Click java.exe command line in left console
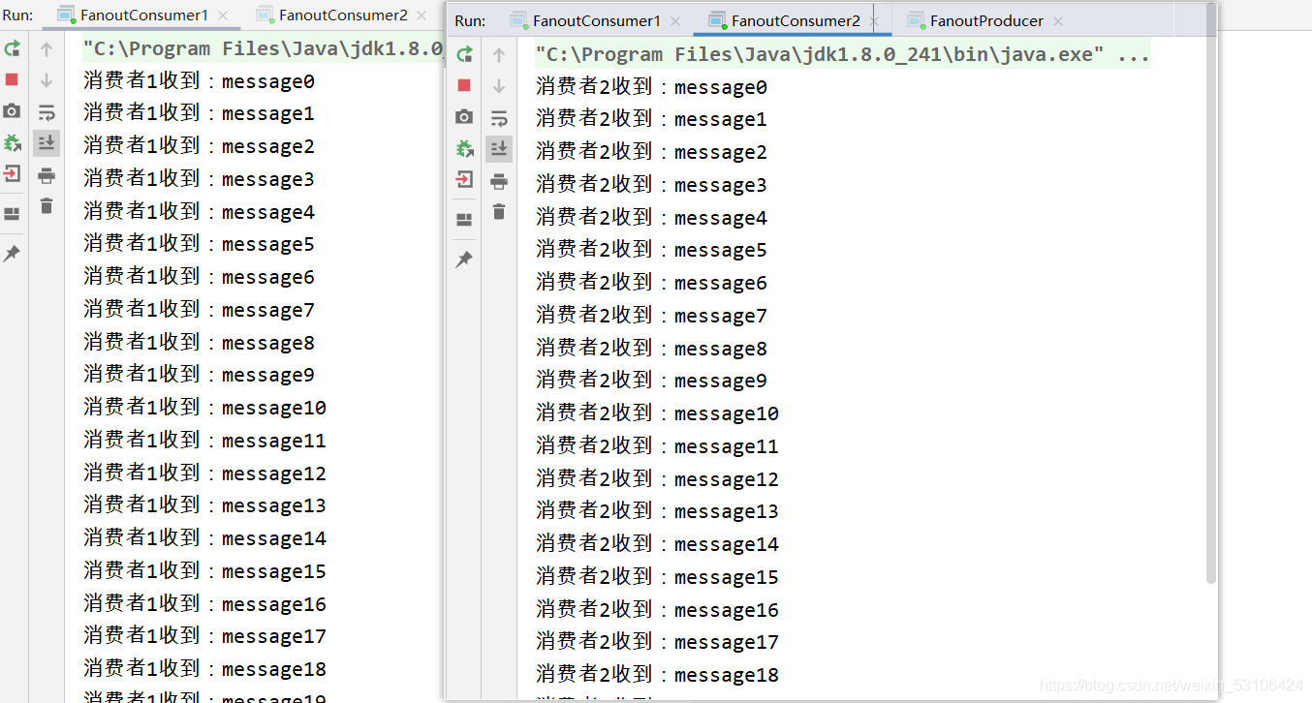Image resolution: width=1312 pixels, height=703 pixels. [x=263, y=48]
